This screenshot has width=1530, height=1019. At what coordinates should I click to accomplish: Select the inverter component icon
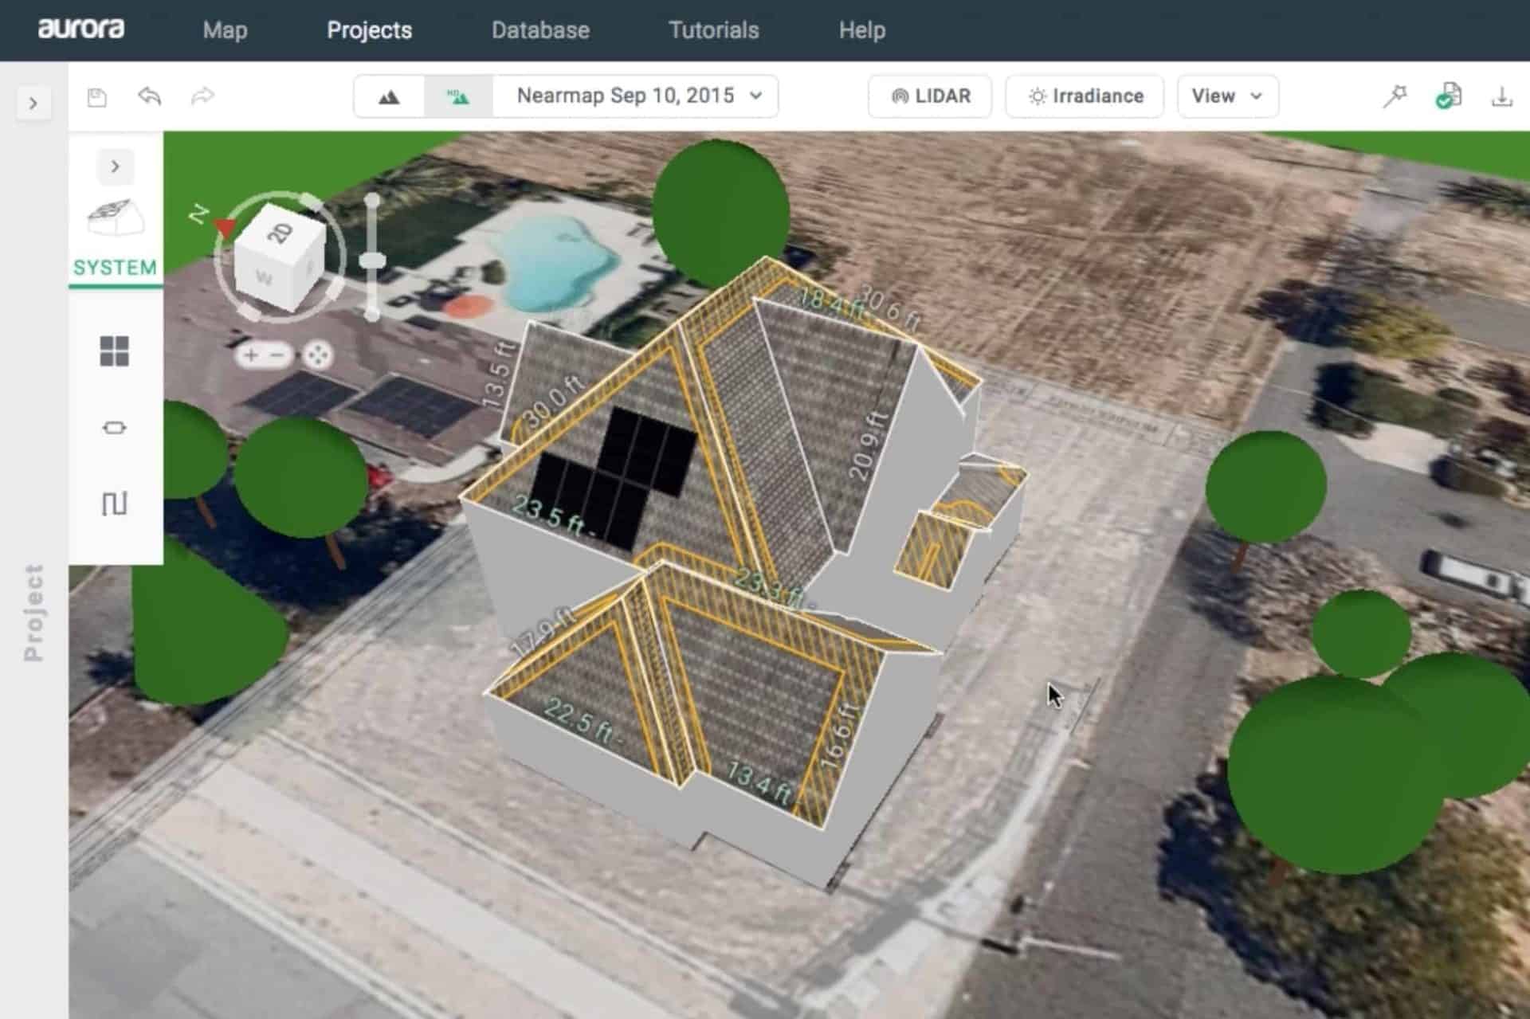tap(115, 428)
